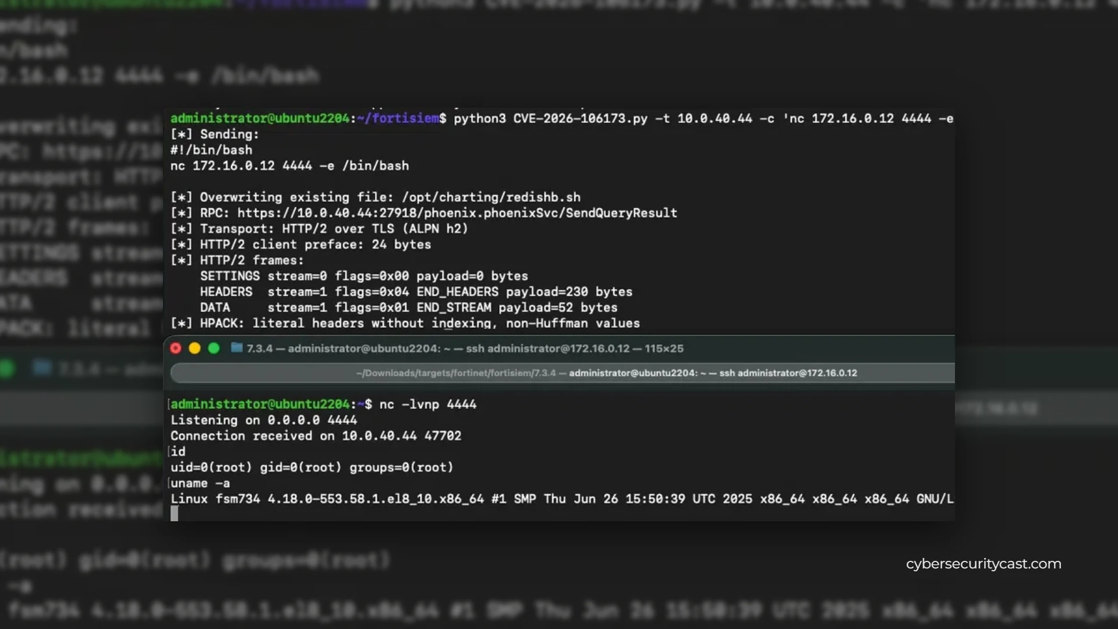The height and width of the screenshot is (629, 1118).
Task: Click 'Connection received on 10.0.40.44 47702' line
Action: [x=316, y=436]
